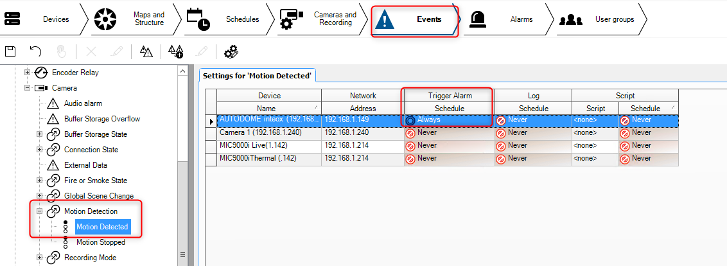Screen dimensions: 727x266
Task: Click the Buffer Storage Overflow triangle icon
Action: click(x=54, y=119)
